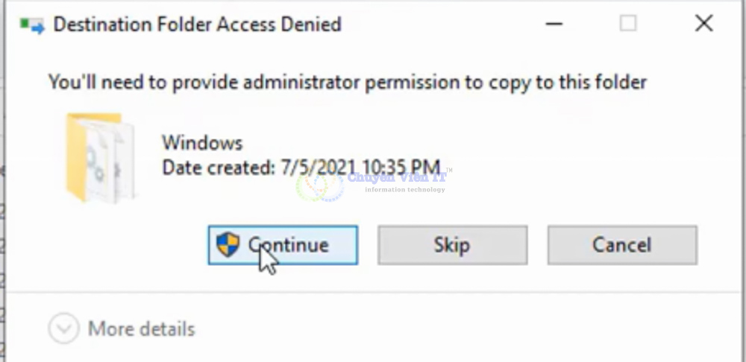Click the "Chuyen Vien IT" watermark text
Screen dimensions: 746x362
[397, 177]
